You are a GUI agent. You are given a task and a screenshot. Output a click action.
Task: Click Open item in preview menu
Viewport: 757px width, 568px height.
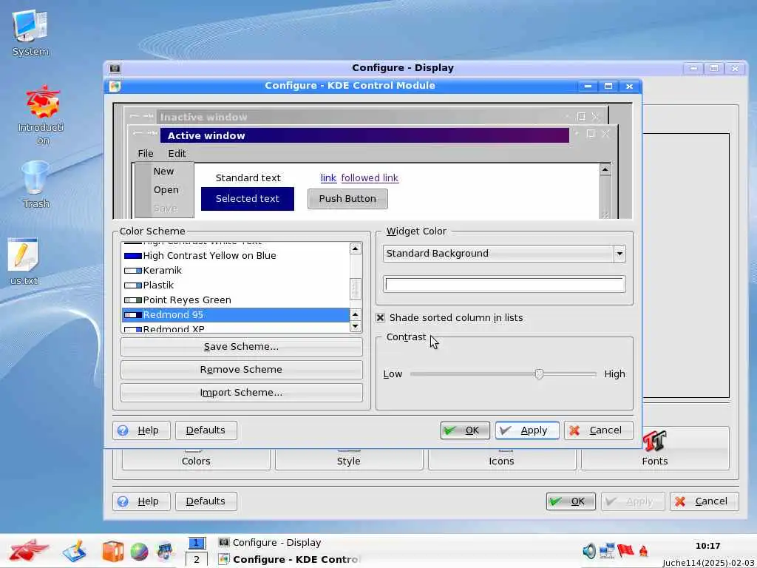166,190
